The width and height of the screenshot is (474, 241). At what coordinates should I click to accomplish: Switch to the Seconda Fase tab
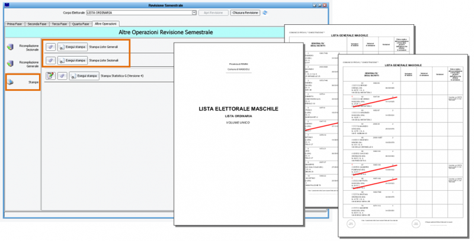37,23
